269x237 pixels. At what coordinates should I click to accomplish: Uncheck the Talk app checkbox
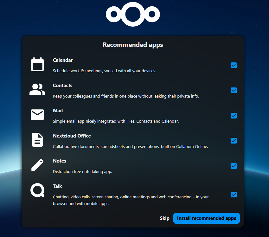click(234, 195)
